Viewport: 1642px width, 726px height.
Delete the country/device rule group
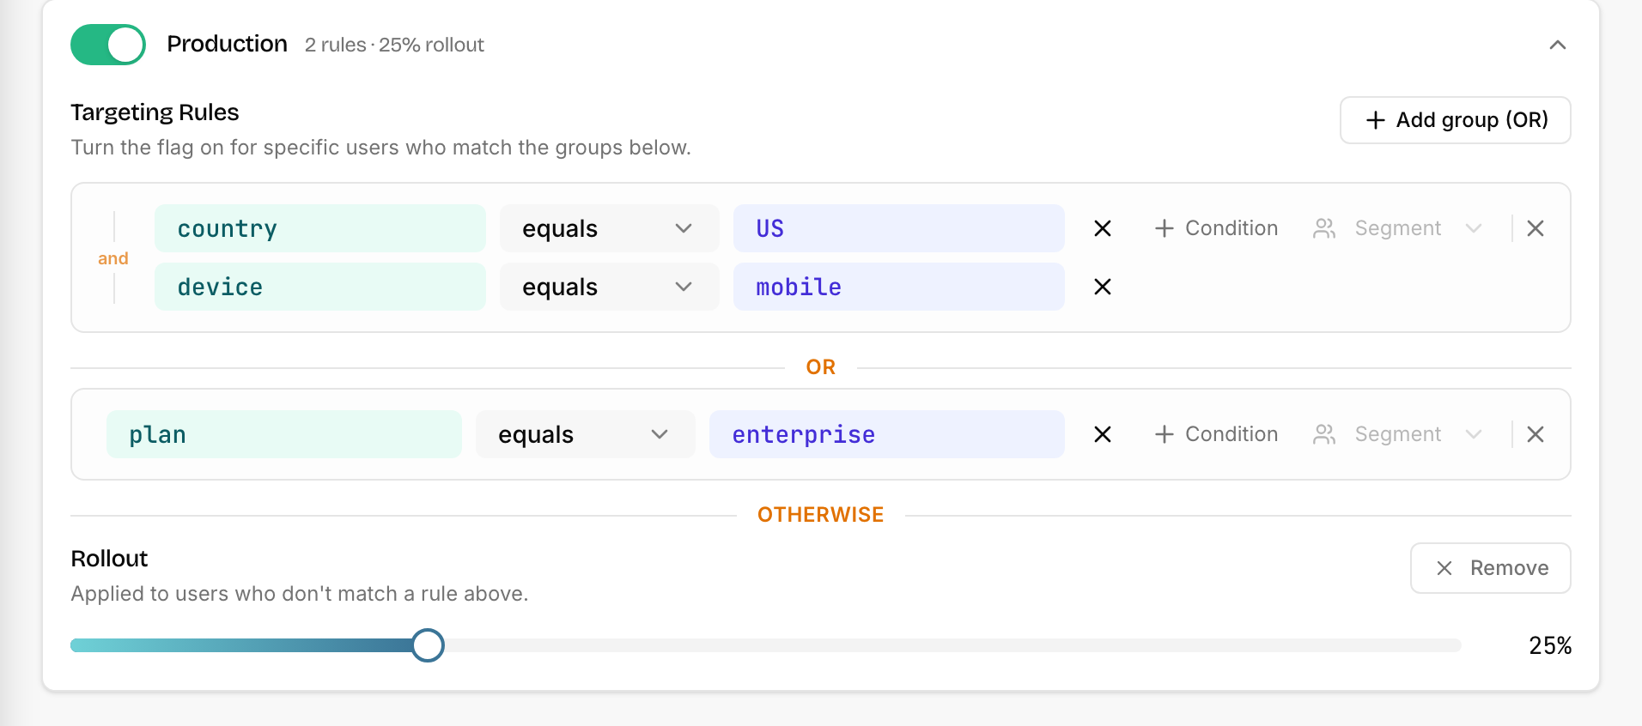coord(1536,228)
